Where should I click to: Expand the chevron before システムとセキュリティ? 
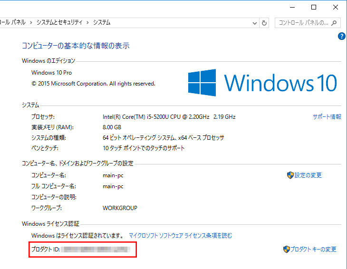coord(31,22)
